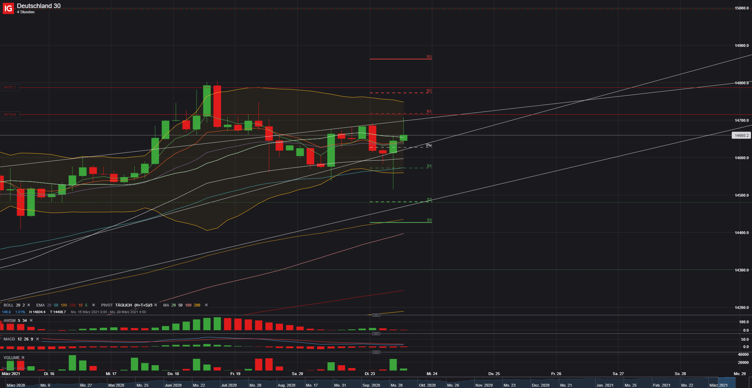This screenshot has height=388, width=752.
Task: Close the AWSM indicator panel
Action: pyautogui.click(x=31, y=320)
